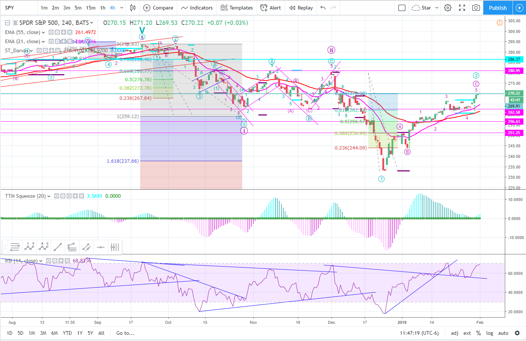Set date range to 1D
This screenshot has width=526, height=341.
coord(10,333)
